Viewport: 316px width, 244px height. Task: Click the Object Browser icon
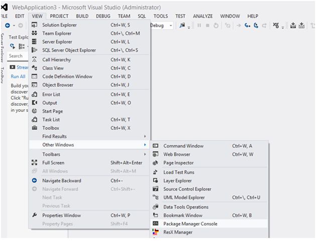pos(35,85)
